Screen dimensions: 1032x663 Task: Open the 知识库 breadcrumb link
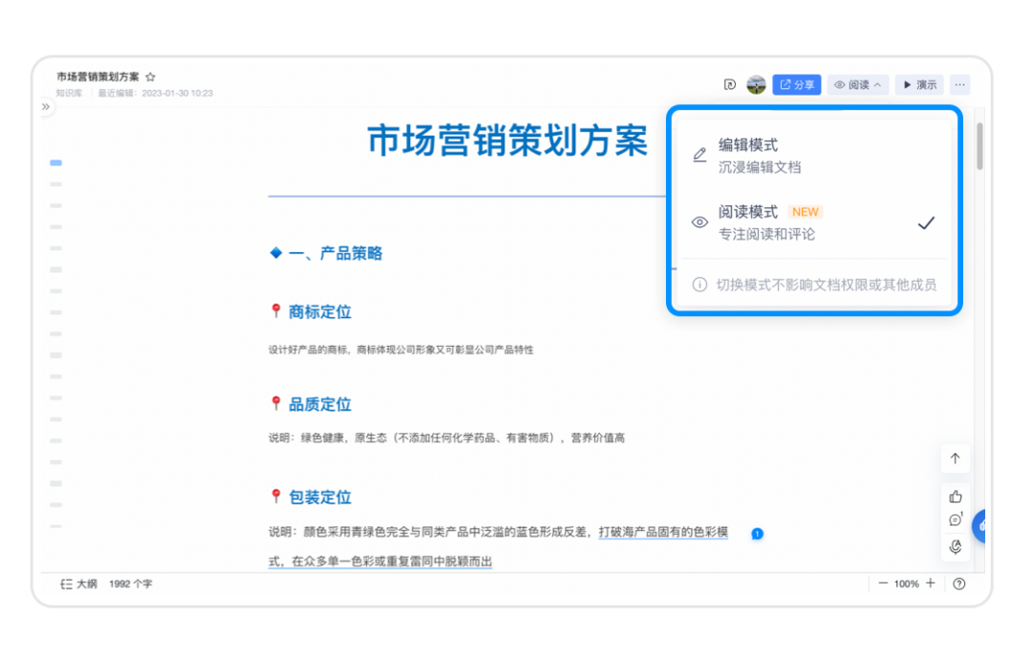67,93
